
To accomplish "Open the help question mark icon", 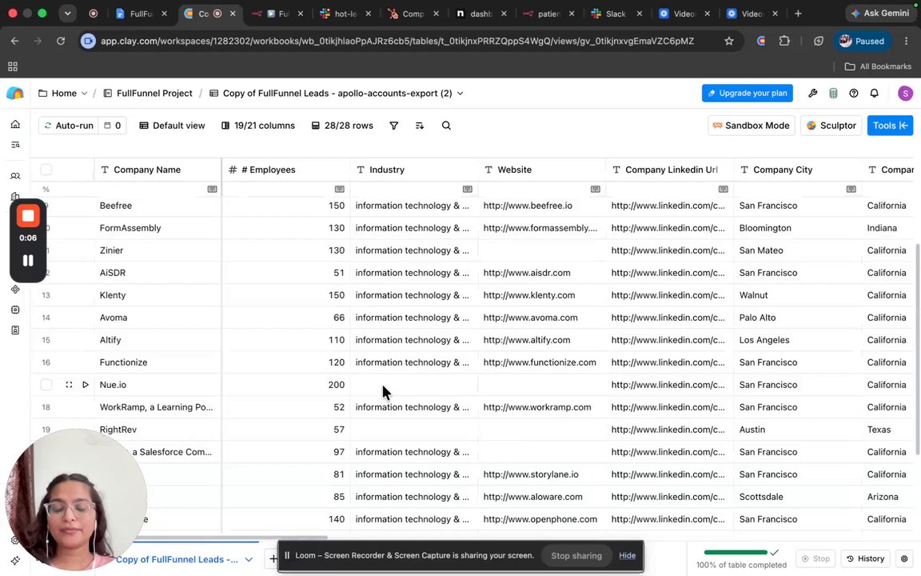I will [x=854, y=94].
